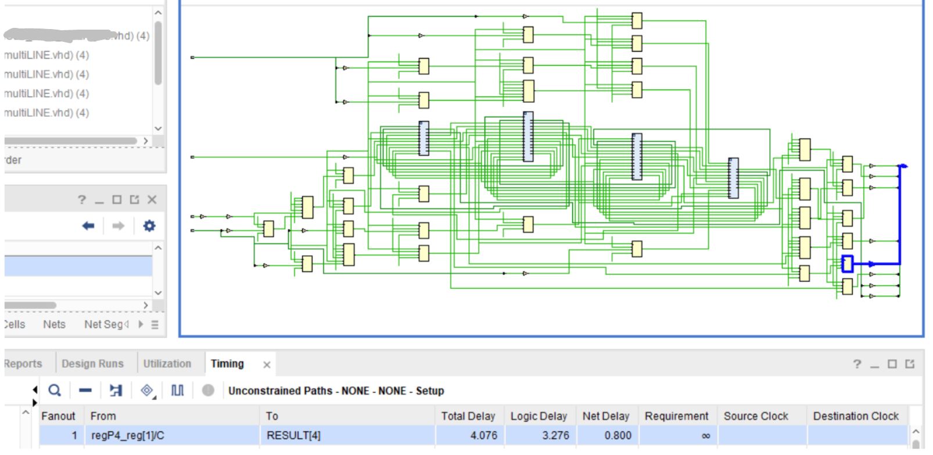Screen dimensions: 933x455
Task: Open the Utilization tab
Action: (167, 364)
